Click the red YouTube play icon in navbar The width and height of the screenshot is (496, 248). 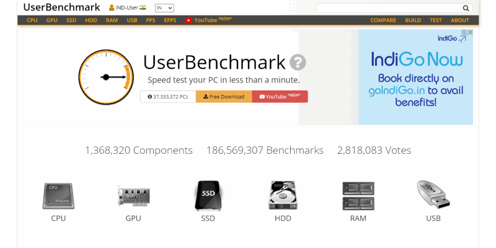tap(188, 20)
